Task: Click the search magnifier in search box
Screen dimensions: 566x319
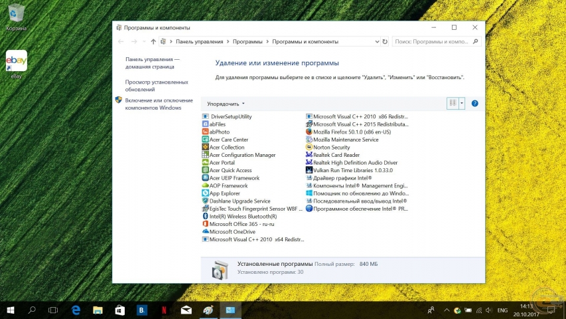Action: [x=475, y=42]
